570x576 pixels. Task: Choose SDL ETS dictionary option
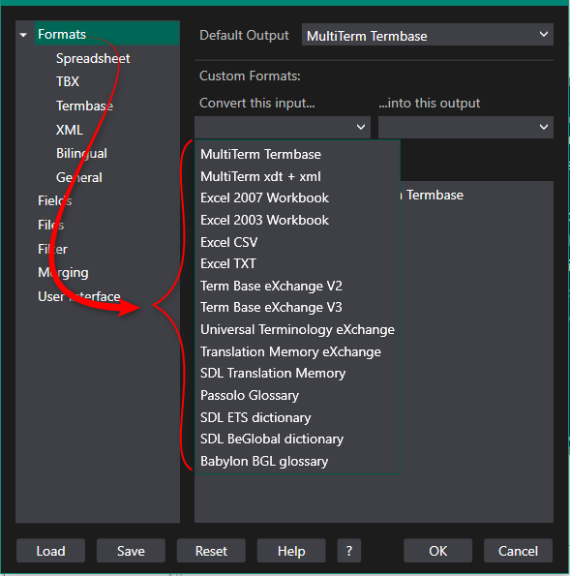coord(297,417)
